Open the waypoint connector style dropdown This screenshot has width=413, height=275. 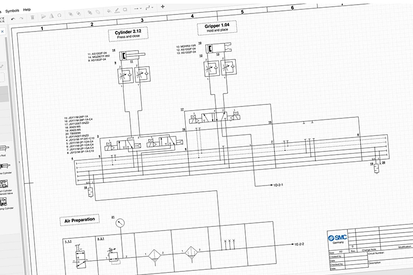149,8
